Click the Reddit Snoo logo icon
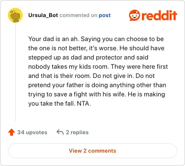185x166 pixels. (135, 15)
